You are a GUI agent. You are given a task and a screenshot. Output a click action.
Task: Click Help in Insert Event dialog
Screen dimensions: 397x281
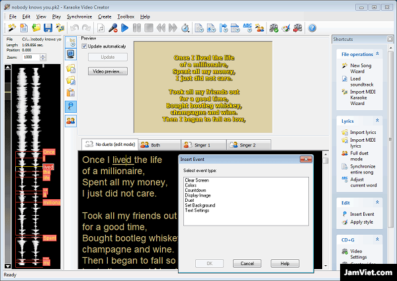coord(285,264)
